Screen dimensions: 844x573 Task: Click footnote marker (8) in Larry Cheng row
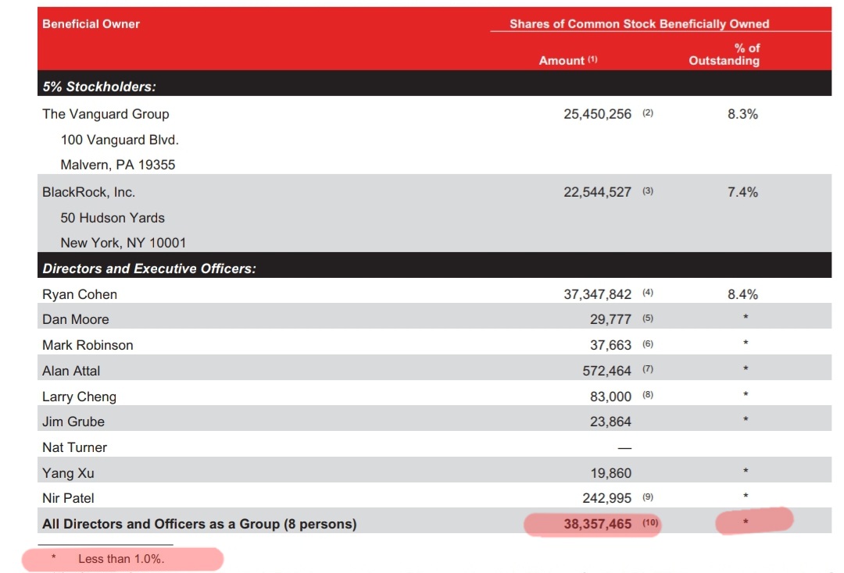point(648,395)
